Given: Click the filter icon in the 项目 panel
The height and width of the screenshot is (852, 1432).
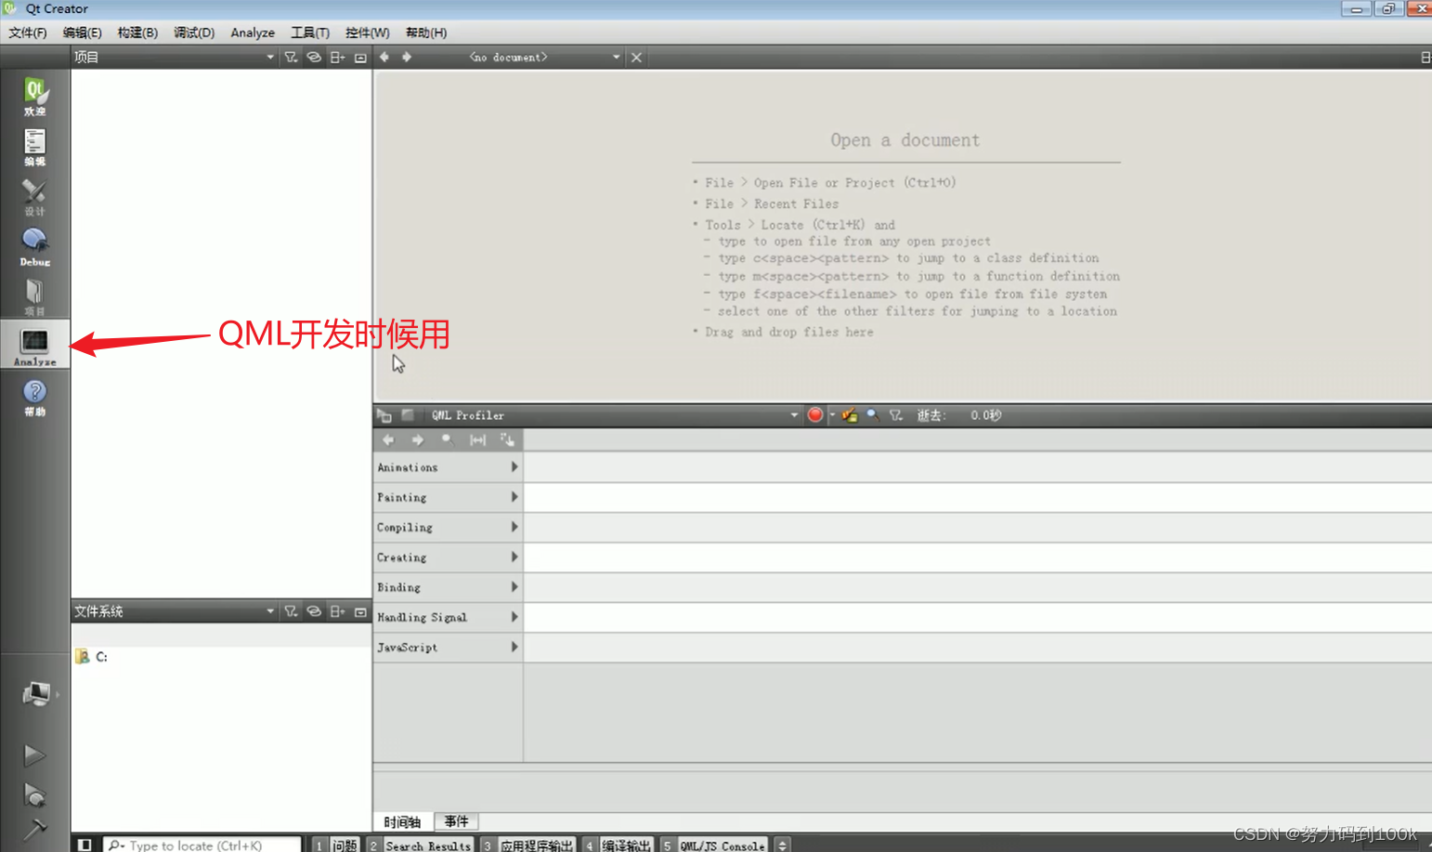Looking at the screenshot, I should coord(291,57).
